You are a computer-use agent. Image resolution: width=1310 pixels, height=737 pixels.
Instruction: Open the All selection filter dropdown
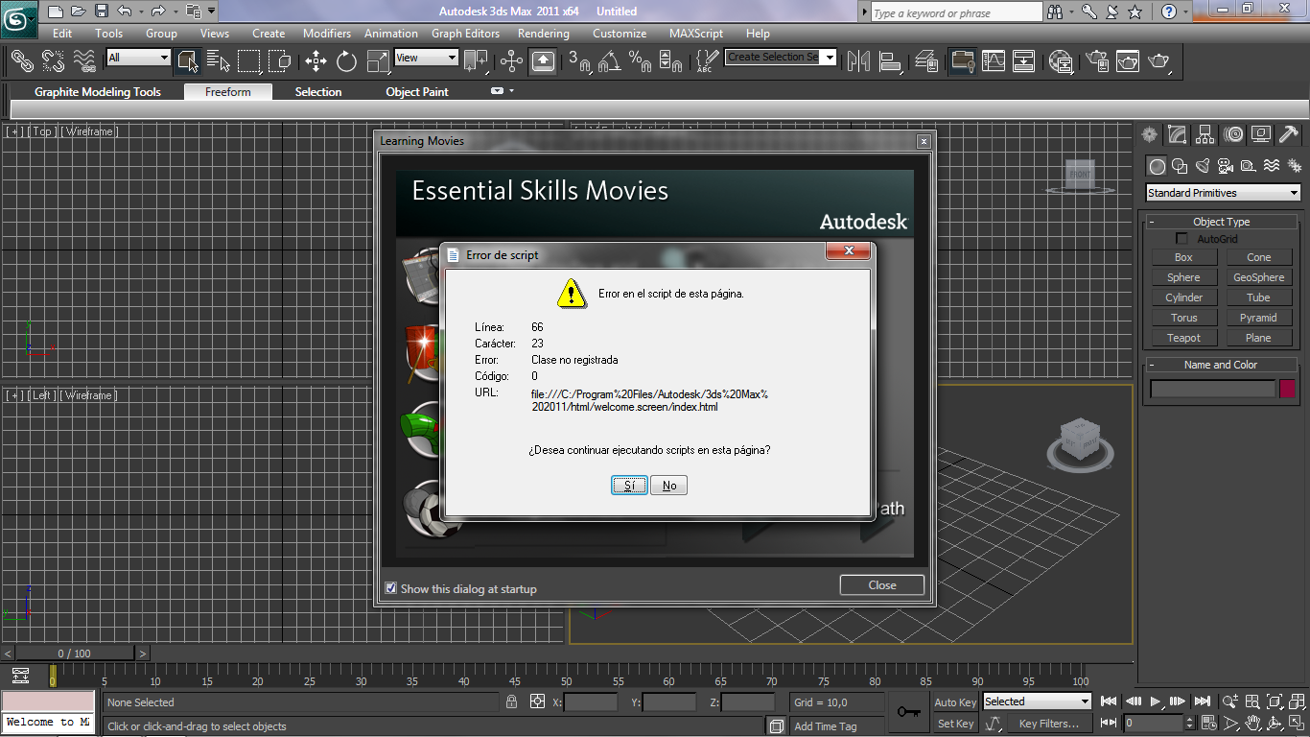(x=138, y=58)
